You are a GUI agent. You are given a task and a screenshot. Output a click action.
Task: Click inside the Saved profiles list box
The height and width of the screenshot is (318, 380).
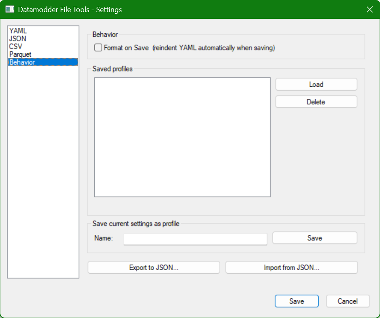coord(182,137)
